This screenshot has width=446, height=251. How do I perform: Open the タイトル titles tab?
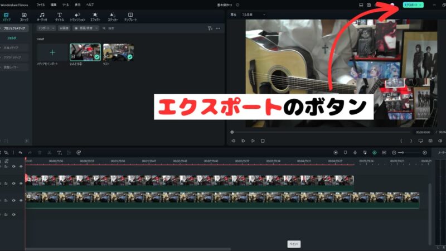tap(60, 17)
